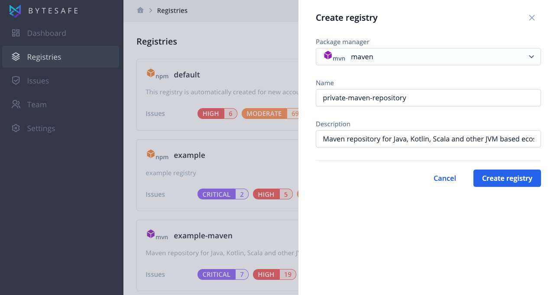This screenshot has width=554, height=295.
Task: Click the npm cube icon of example registry
Action: pyautogui.click(x=151, y=154)
